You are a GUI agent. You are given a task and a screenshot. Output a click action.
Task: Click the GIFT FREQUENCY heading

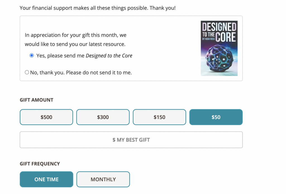[x=40, y=164]
